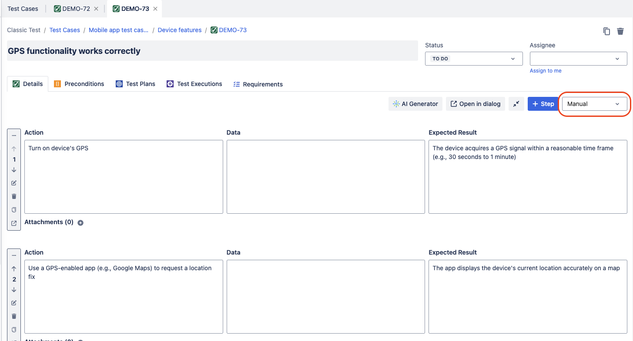Duplicate step 1 with its copy icon

point(14,210)
